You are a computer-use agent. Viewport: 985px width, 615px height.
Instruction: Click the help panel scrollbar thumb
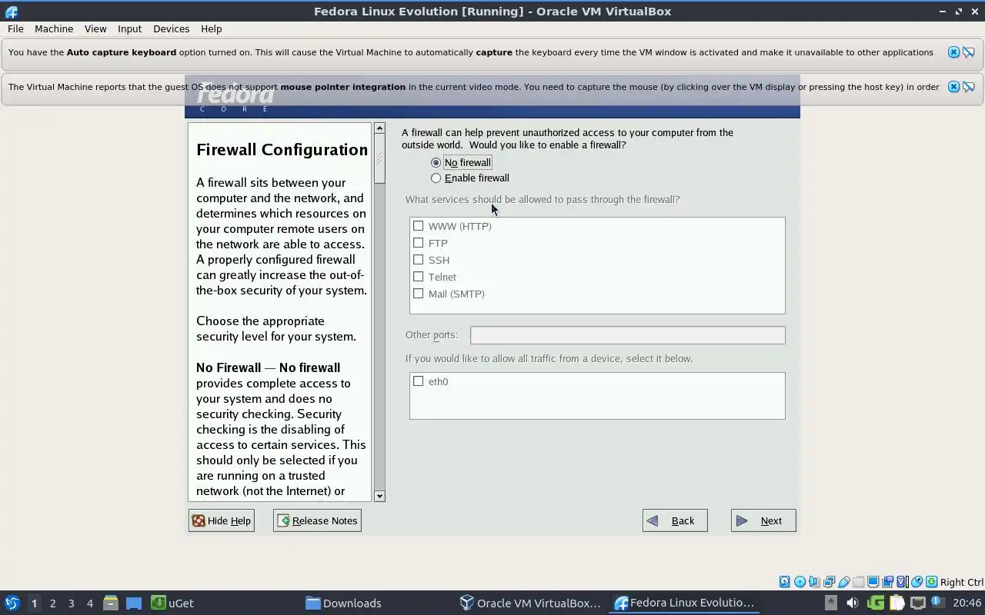coord(379,158)
